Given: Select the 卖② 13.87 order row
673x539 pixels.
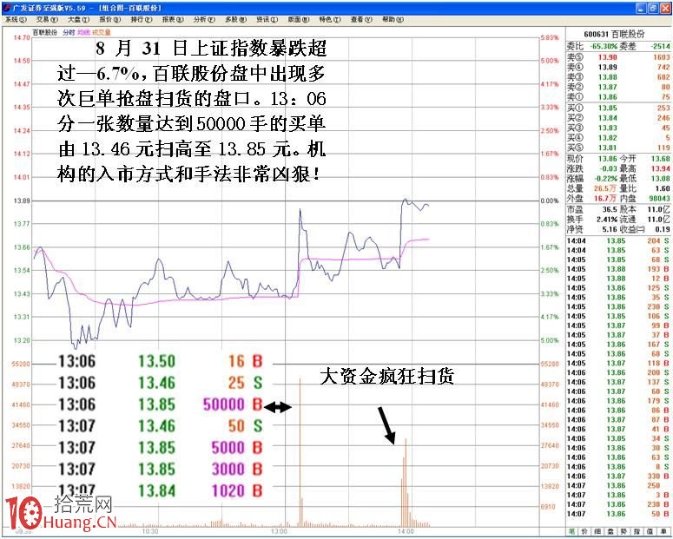Looking at the screenshot, I should pyautogui.click(x=618, y=87).
